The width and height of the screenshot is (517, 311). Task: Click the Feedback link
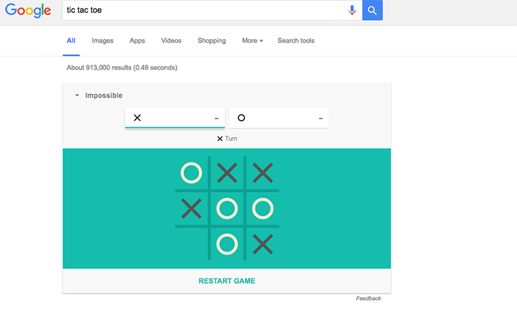pos(368,299)
